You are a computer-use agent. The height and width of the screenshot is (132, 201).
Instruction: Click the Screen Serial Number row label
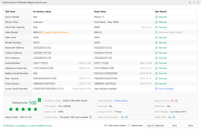point(16,89)
